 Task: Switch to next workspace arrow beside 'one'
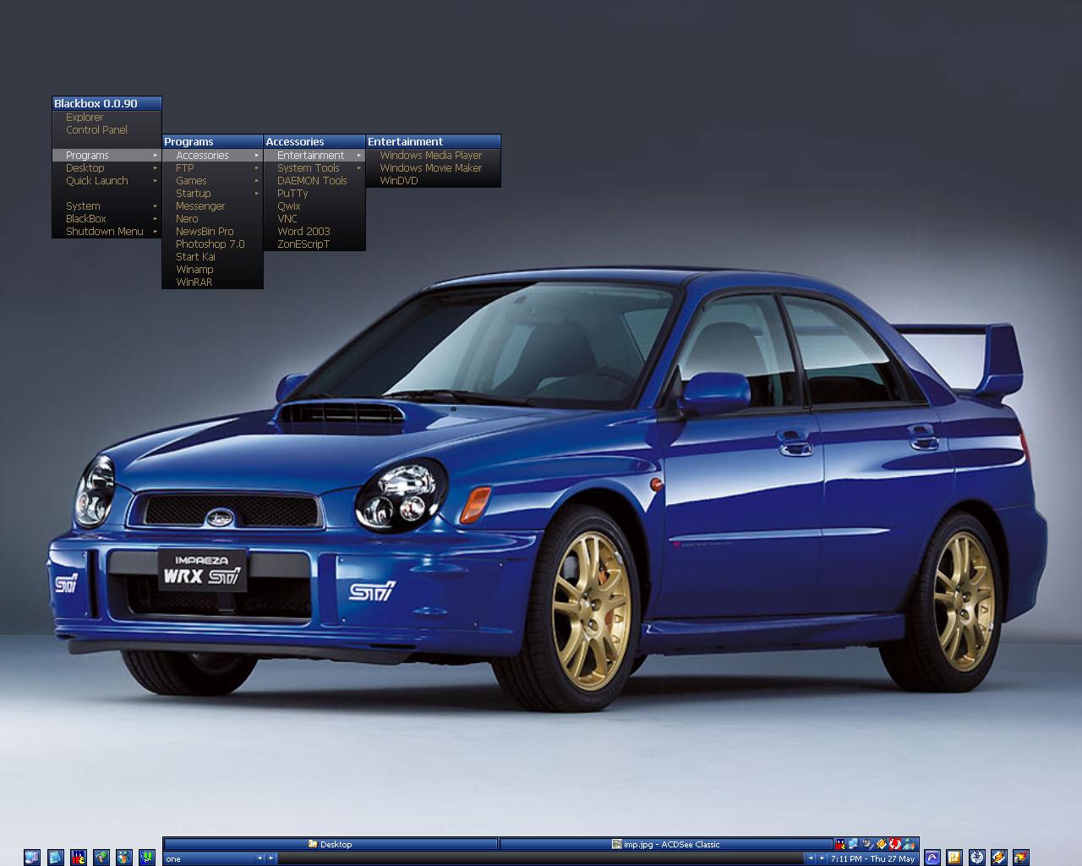pyautogui.click(x=271, y=858)
